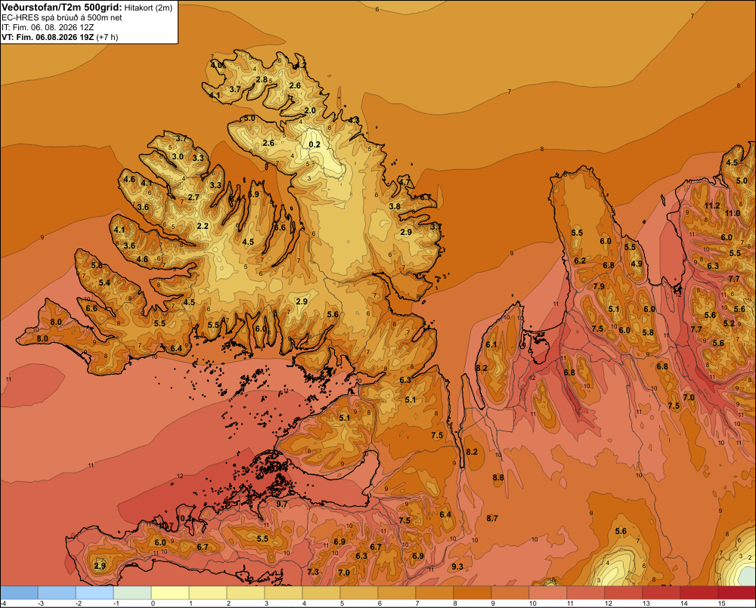Image resolution: width=756 pixels, height=608 pixels.
Task: Click the '7.3' temperature value
Action: [x=313, y=572]
